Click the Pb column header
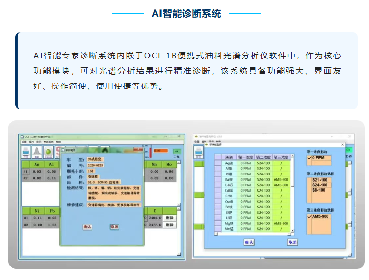 point(52,211)
